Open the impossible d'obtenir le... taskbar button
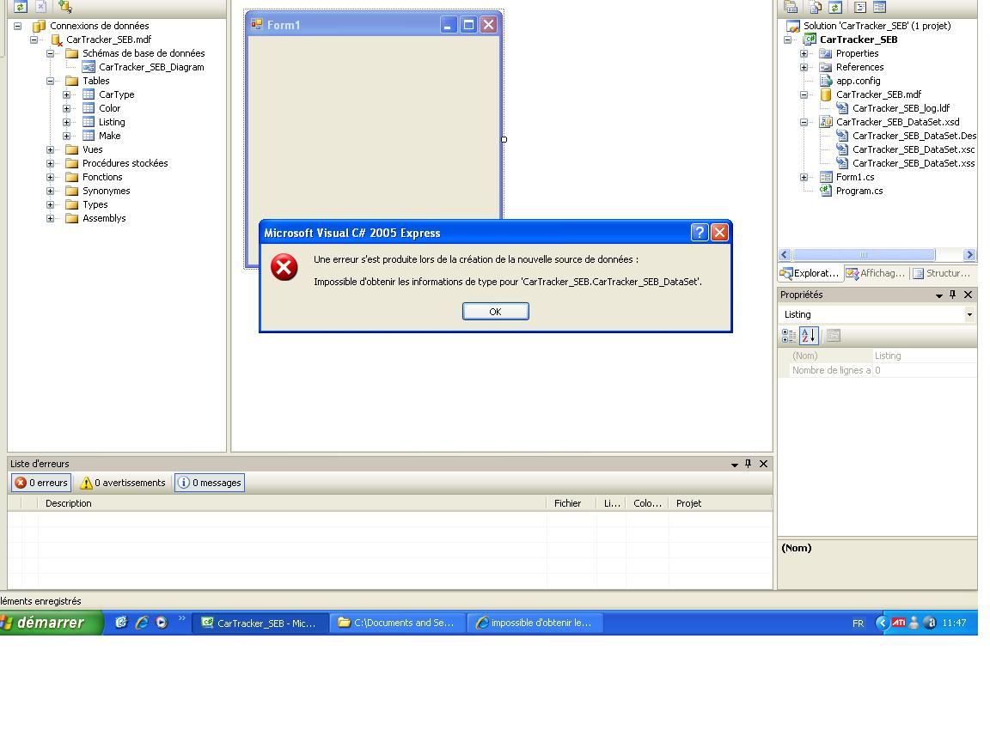This screenshot has width=990, height=742. 535,623
